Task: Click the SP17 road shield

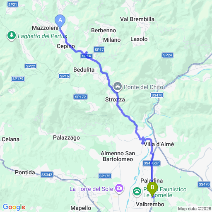Action: [99, 50]
